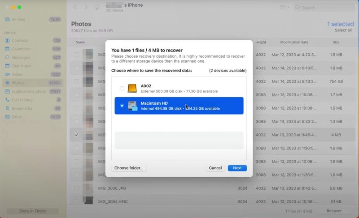Click the Messages bubble icon
This screenshot has width=359, height=218.
(7, 57)
